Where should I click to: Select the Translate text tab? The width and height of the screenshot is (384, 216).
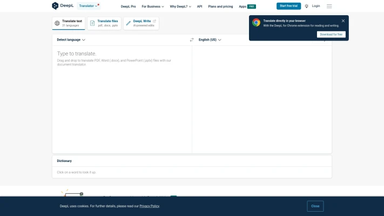pyautogui.click(x=69, y=23)
